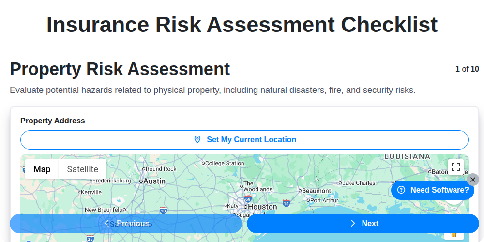Go to Next checklist section
This screenshot has height=242, width=484.
click(363, 224)
